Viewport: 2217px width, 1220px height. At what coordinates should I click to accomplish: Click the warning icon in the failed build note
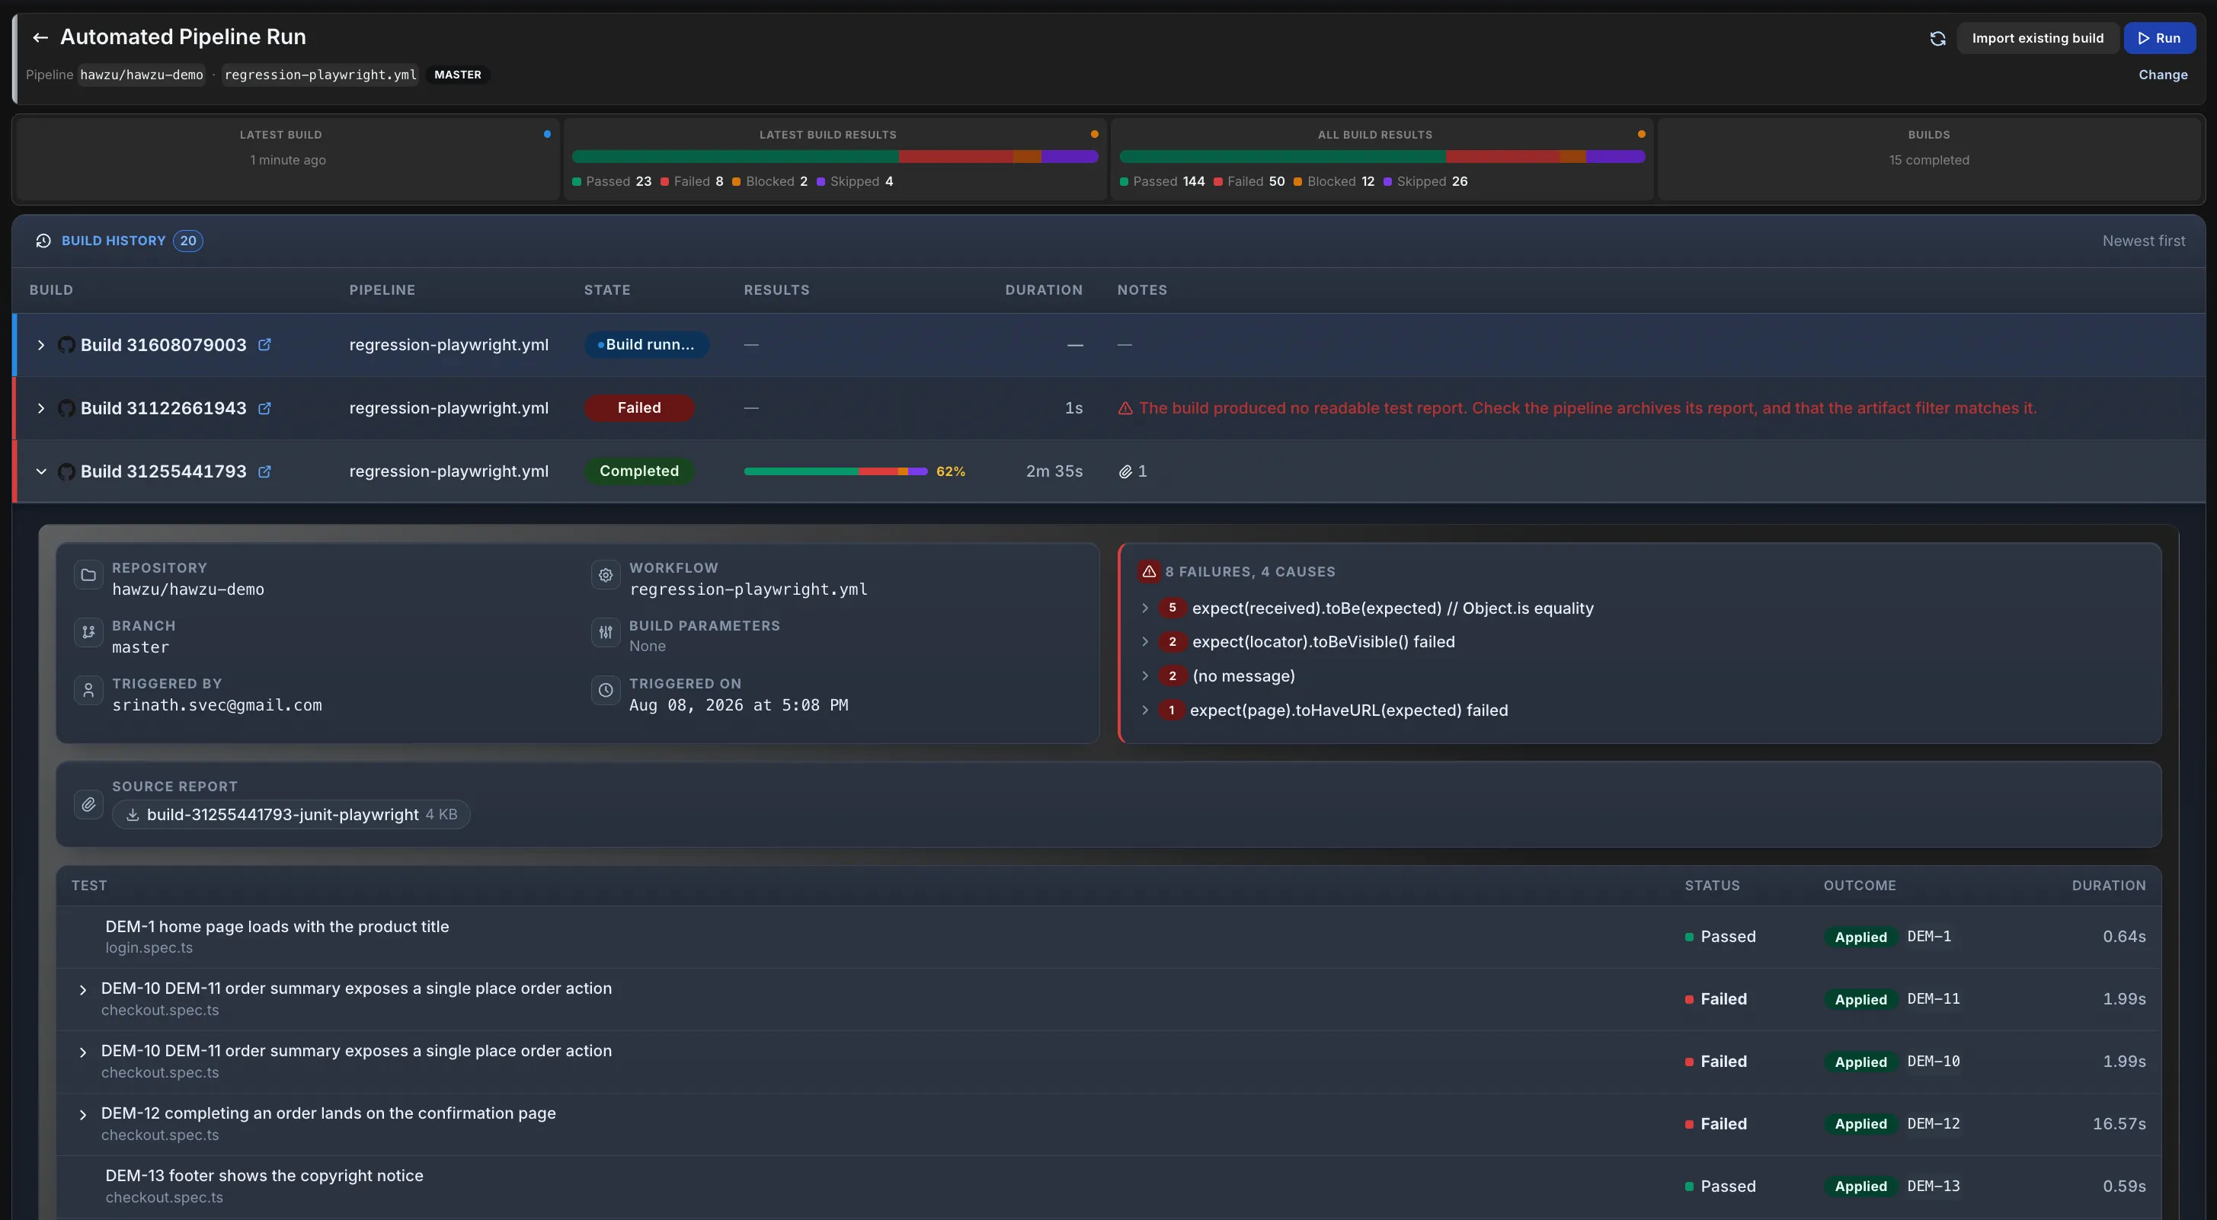[x=1124, y=409]
